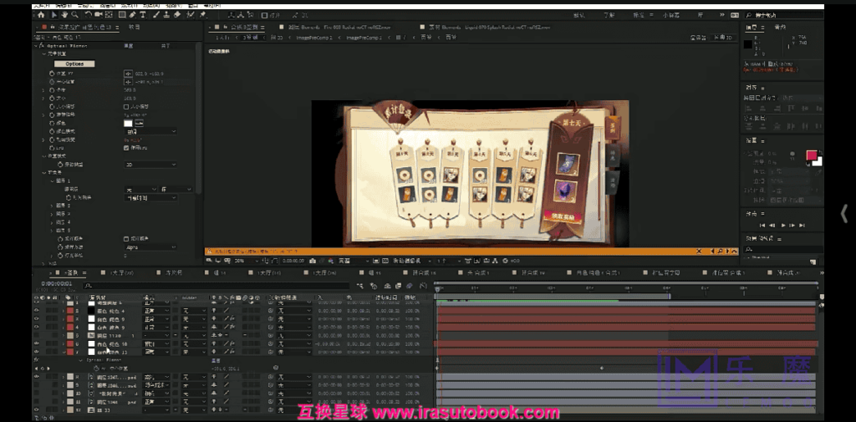Click the Options button for Optical Flares

pos(74,64)
